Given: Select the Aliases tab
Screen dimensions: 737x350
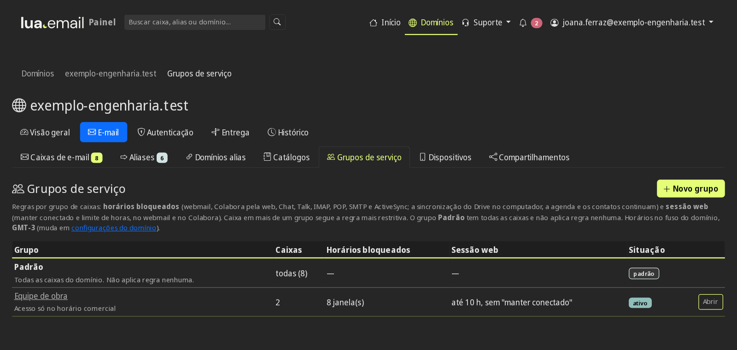Looking at the screenshot, I should point(144,157).
